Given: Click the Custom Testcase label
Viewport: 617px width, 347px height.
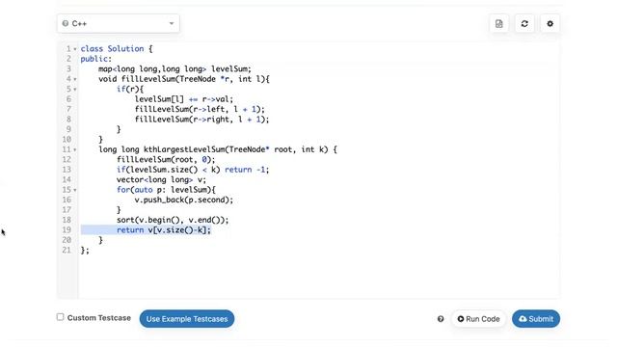Looking at the screenshot, I should coord(98,318).
